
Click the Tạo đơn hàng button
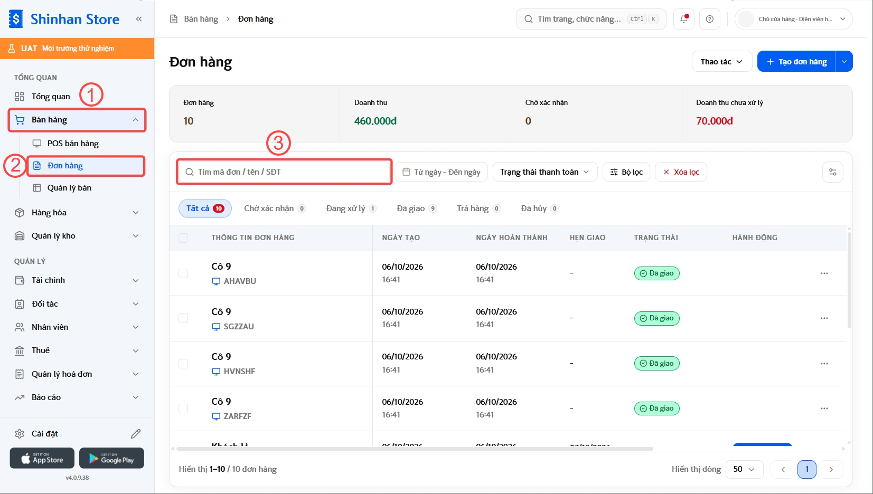[796, 62]
